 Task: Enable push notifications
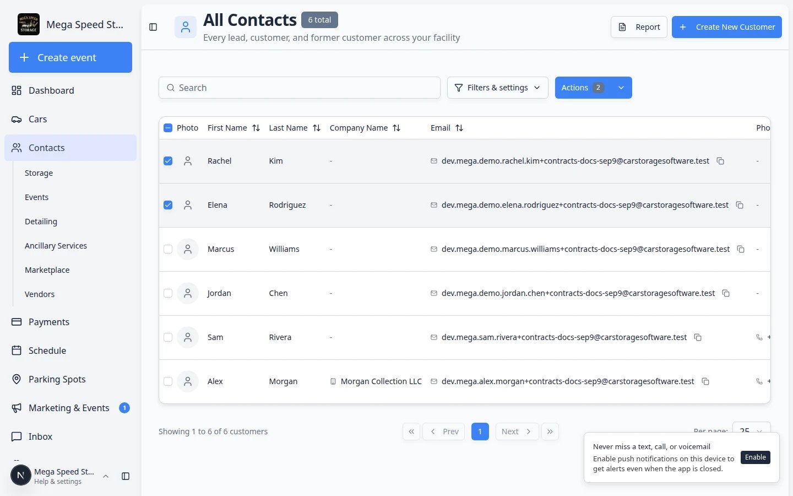pos(756,457)
